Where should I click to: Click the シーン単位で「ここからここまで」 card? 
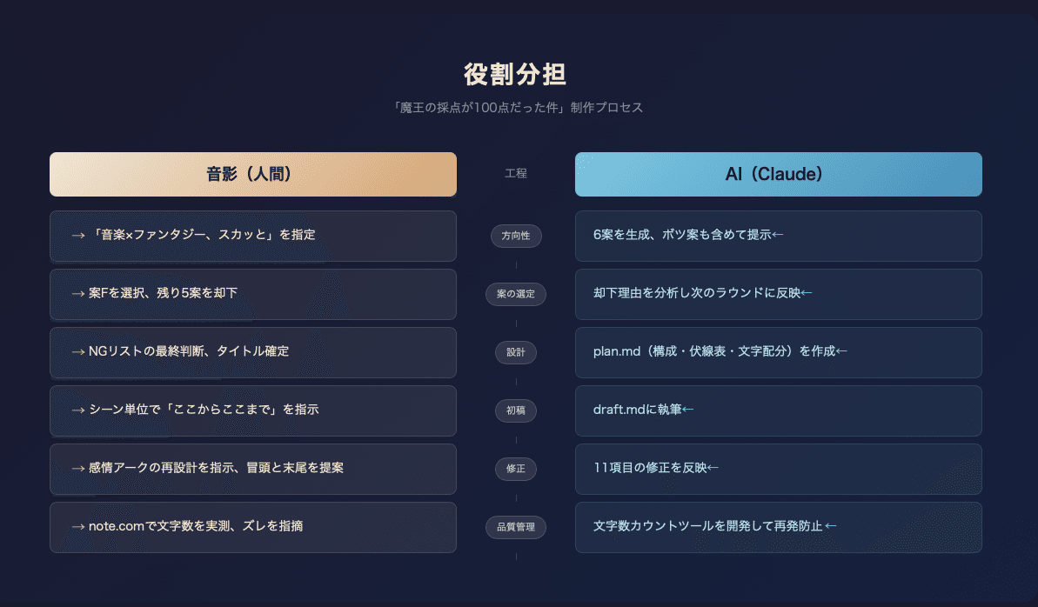(252, 410)
